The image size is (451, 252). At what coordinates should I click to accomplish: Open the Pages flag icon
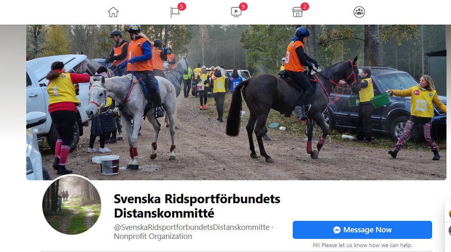pyautogui.click(x=175, y=12)
